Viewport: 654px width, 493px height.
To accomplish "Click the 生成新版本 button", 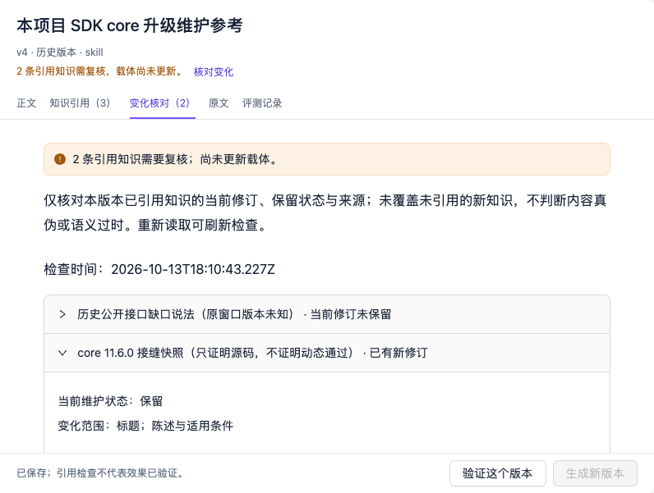I will [x=595, y=473].
